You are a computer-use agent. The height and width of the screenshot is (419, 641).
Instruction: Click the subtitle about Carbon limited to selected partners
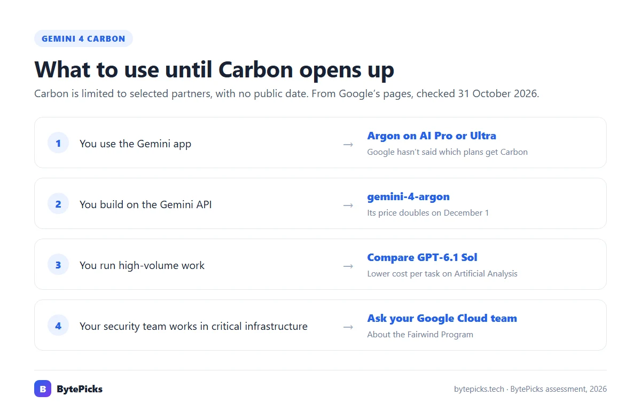(287, 94)
